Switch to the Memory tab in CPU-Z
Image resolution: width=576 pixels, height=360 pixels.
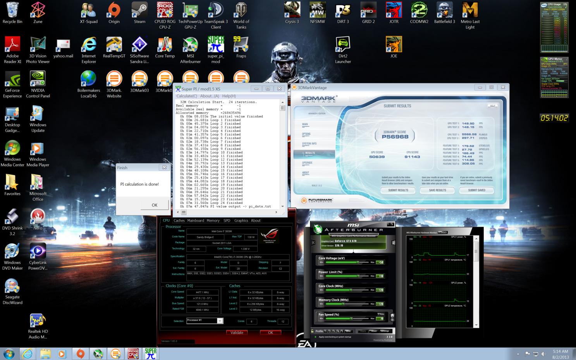213,220
